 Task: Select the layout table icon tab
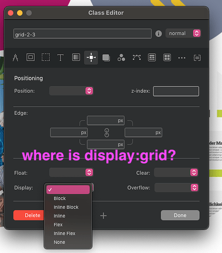pyautogui.click(x=152, y=58)
